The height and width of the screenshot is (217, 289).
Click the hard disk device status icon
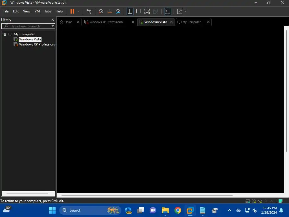click(x=248, y=201)
